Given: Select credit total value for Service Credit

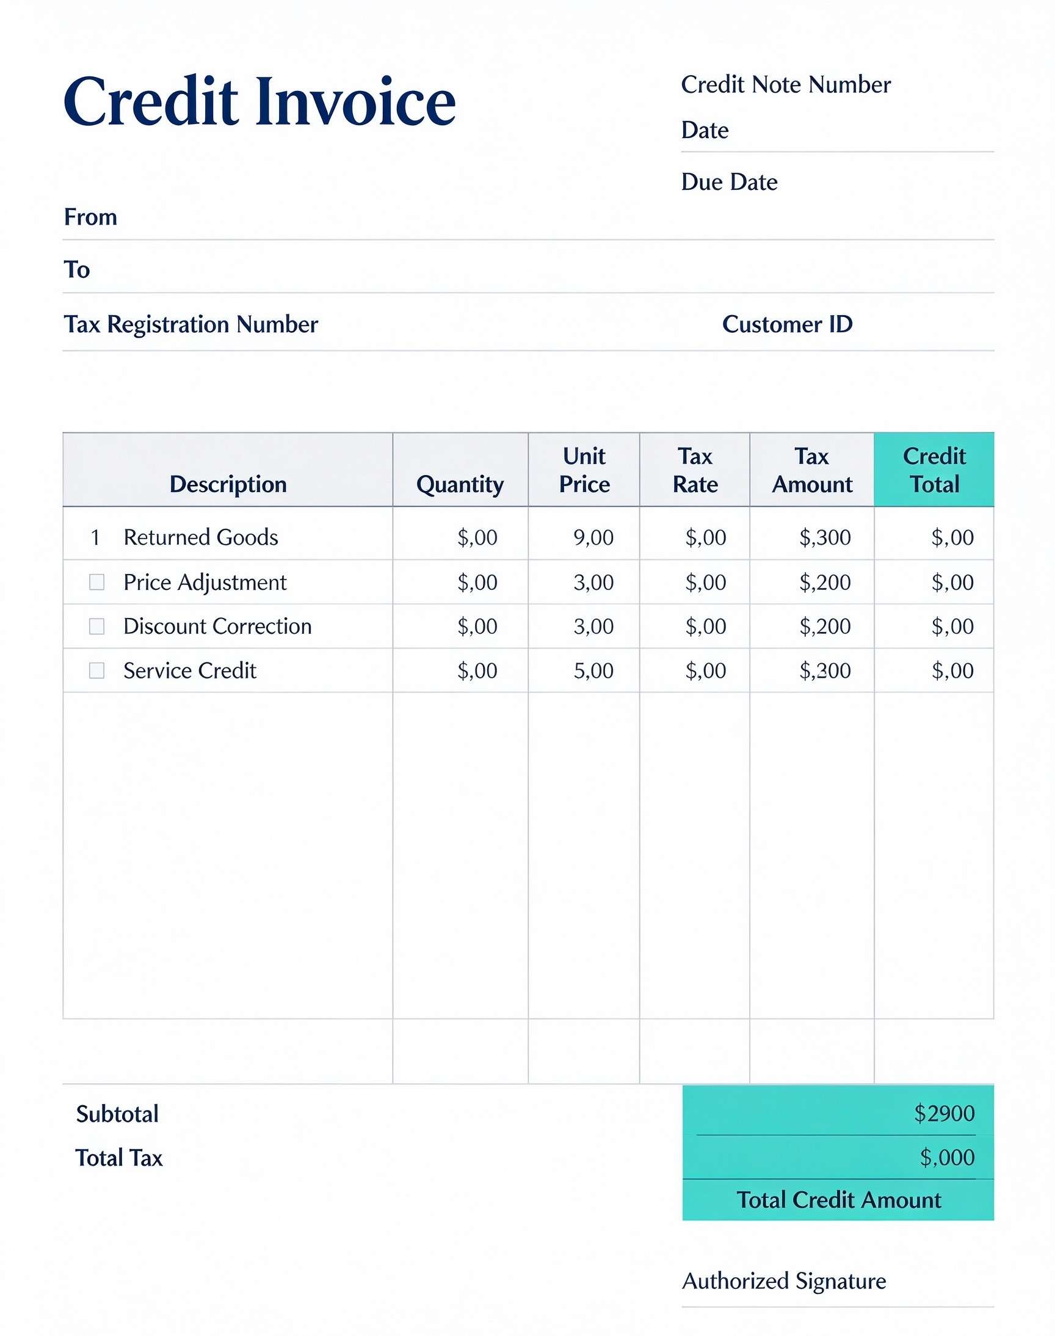Looking at the screenshot, I should 952,671.
